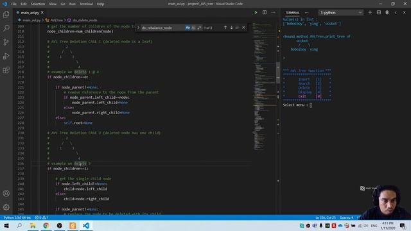Split the editor to the right

point(265,13)
